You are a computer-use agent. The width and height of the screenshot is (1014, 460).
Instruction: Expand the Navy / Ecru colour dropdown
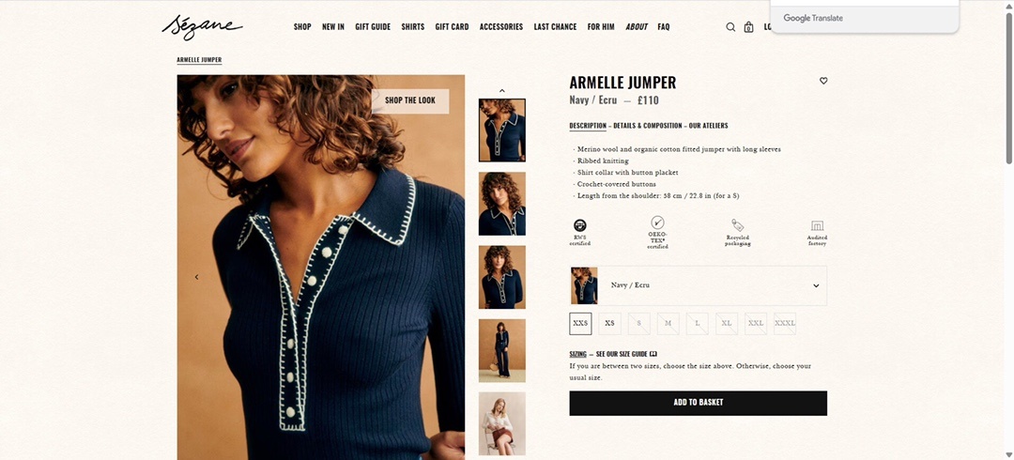click(x=698, y=285)
